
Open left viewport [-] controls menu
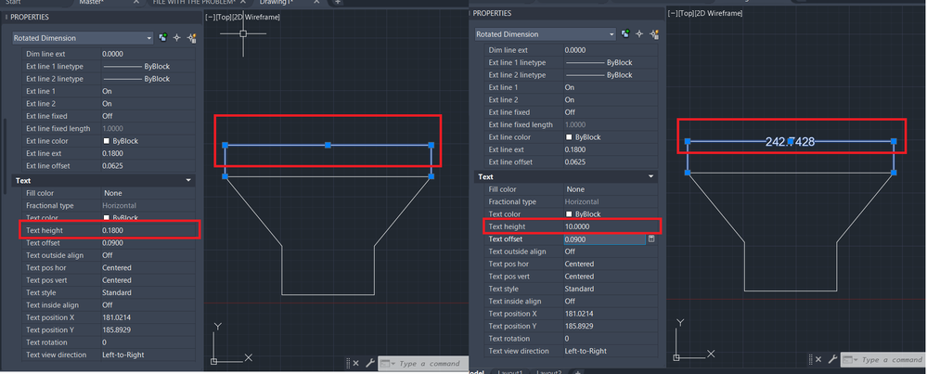coord(210,17)
